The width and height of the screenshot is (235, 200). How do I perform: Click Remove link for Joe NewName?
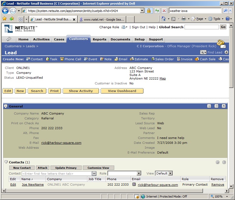click(x=218, y=185)
